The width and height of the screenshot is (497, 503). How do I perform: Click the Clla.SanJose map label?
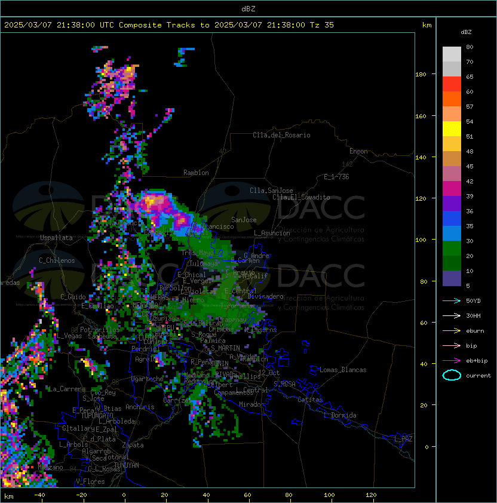271,191
